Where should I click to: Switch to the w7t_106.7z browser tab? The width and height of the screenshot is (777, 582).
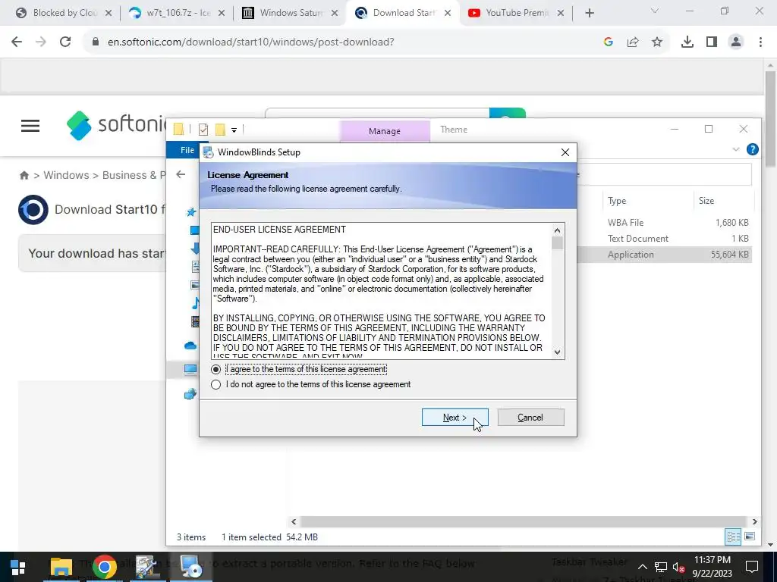(x=176, y=13)
